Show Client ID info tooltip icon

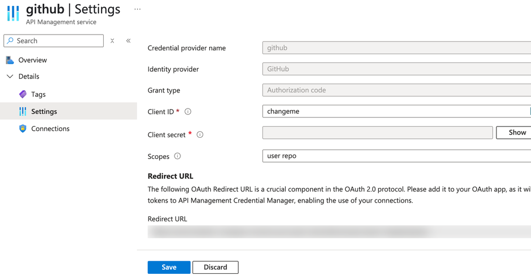click(188, 112)
